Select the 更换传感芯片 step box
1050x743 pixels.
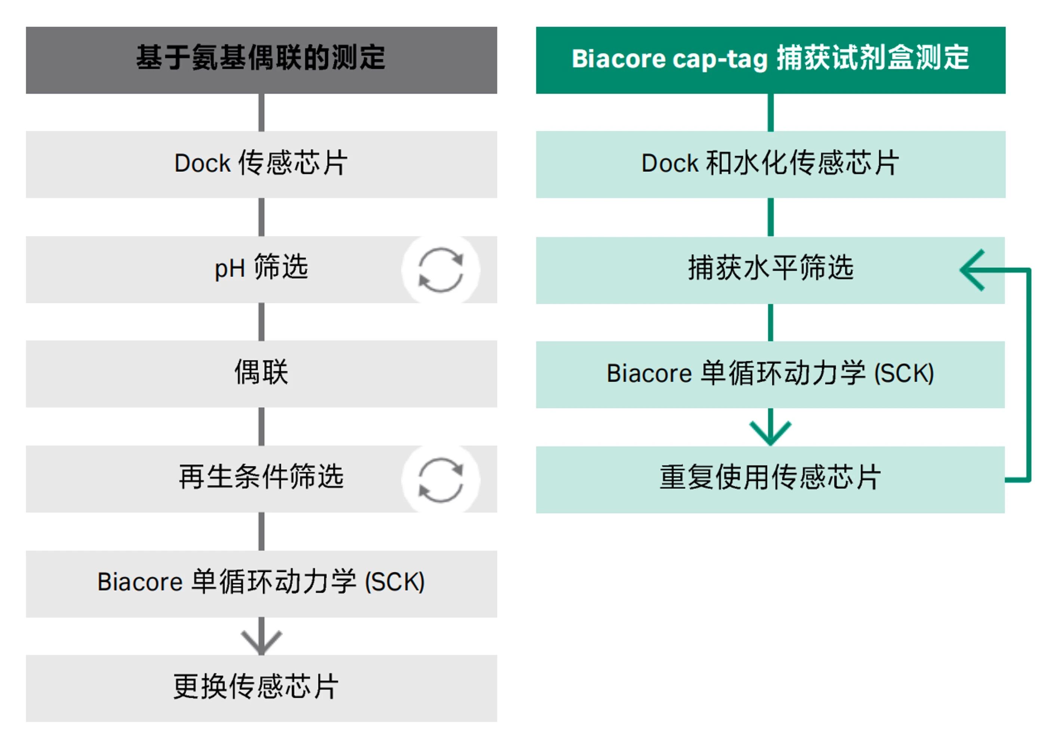[261, 688]
